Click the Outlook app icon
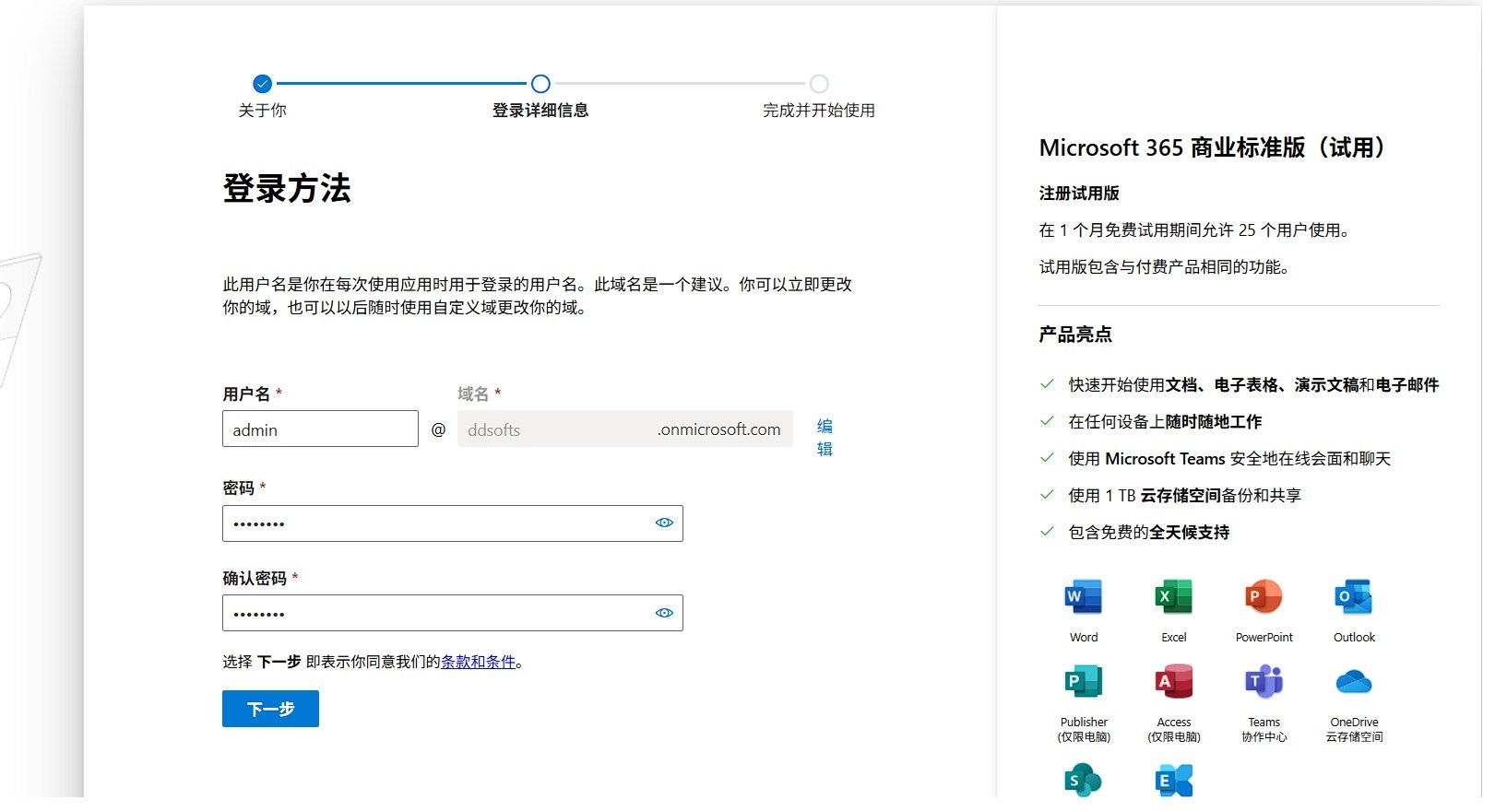 click(1353, 597)
